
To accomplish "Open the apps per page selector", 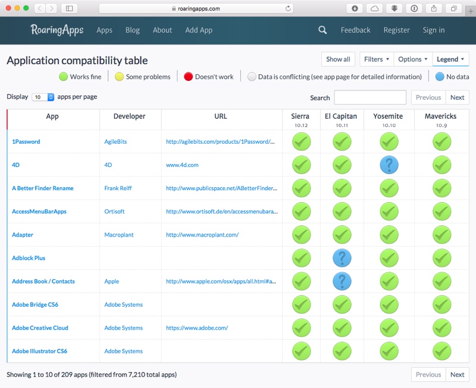I will [43, 97].
